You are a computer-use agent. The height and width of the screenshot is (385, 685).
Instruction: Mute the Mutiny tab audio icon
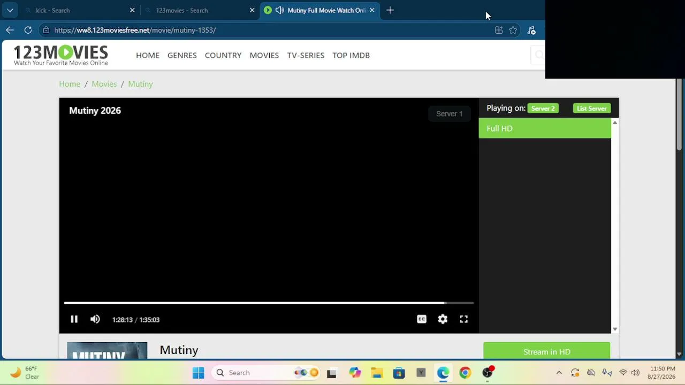tap(279, 10)
